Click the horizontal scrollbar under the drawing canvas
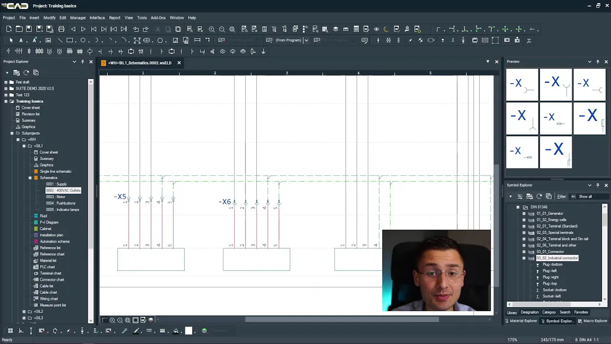 342,320
